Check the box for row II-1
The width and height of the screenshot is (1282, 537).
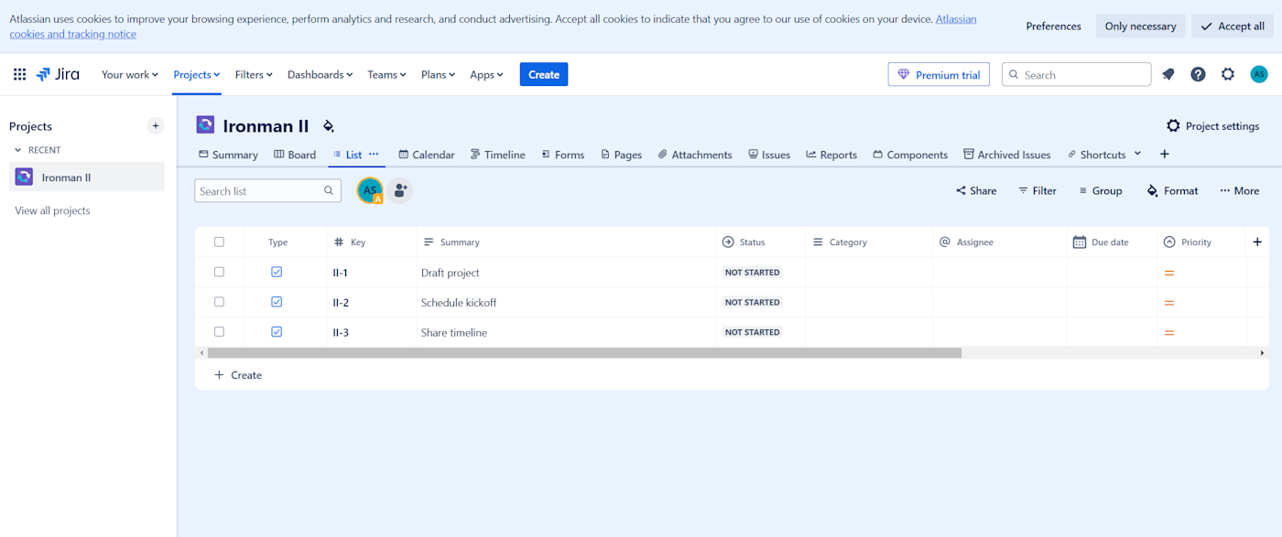click(219, 272)
